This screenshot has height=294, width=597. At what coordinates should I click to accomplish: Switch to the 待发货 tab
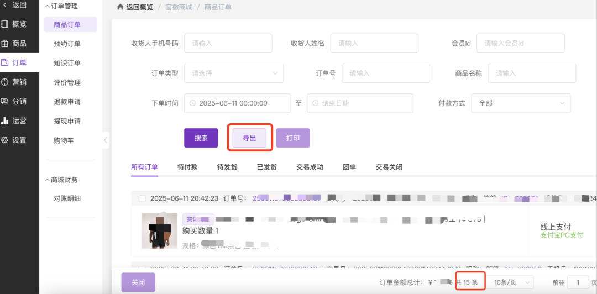tap(227, 167)
